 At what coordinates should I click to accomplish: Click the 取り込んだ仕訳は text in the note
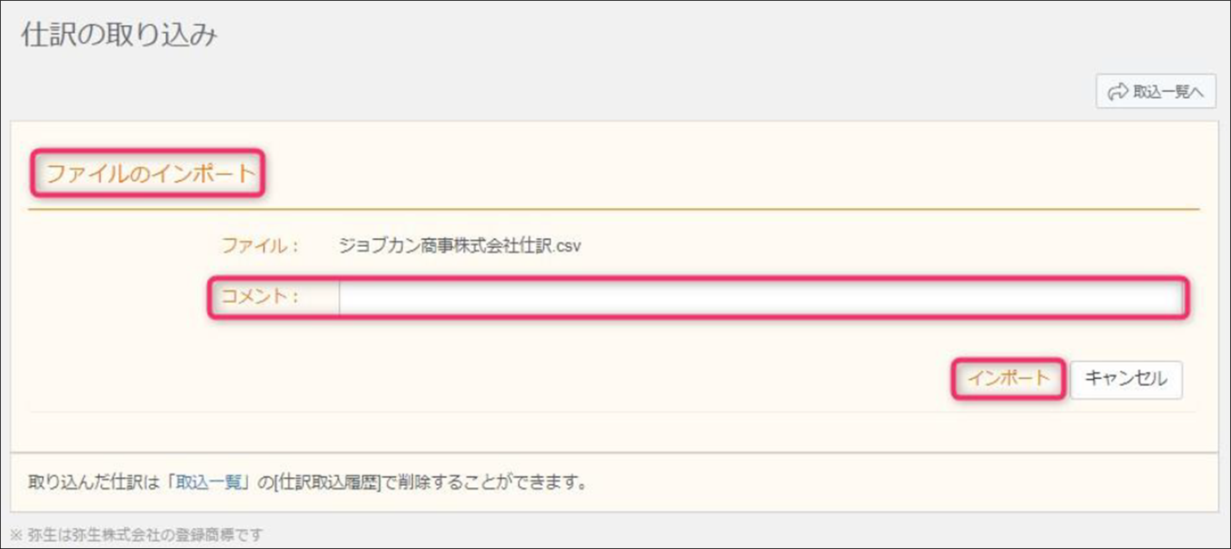point(94,482)
